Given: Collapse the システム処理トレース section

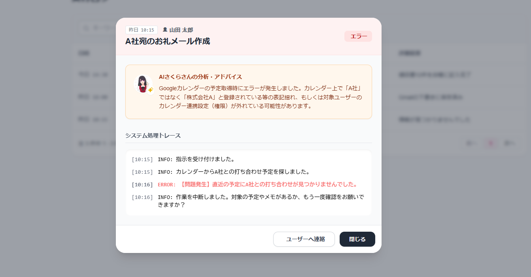Looking at the screenshot, I should point(153,135).
